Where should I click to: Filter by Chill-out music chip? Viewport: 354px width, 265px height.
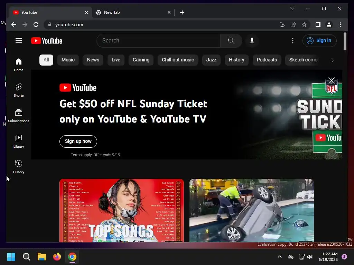pos(178,60)
